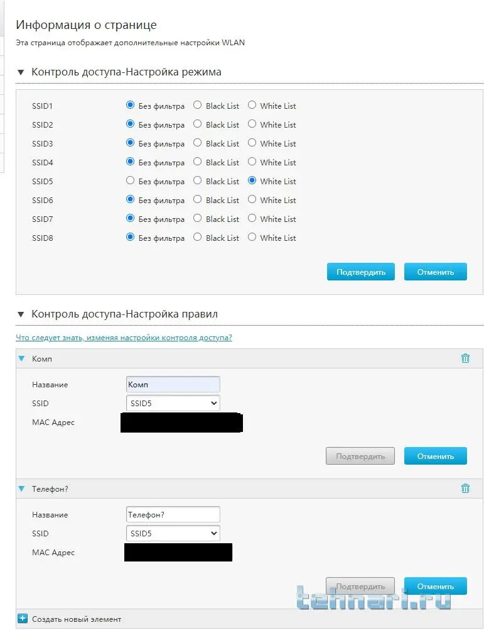
Task: Select Black List for SSID3
Action: click(197, 143)
